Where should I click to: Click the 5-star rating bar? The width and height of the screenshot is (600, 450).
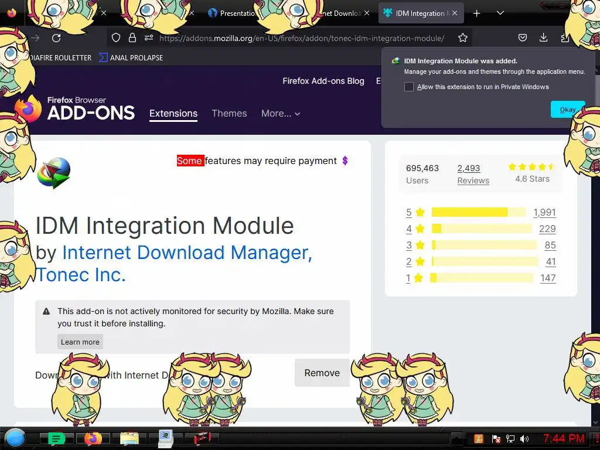pos(479,212)
